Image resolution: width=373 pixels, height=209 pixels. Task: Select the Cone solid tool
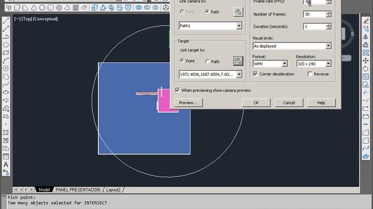[34, 8]
